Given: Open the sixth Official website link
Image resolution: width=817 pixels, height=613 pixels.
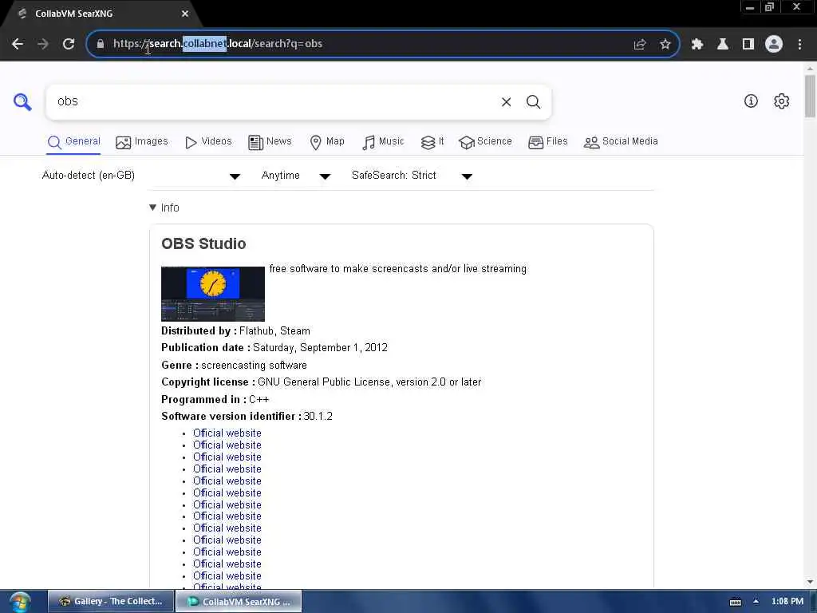Looking at the screenshot, I should (x=227, y=493).
